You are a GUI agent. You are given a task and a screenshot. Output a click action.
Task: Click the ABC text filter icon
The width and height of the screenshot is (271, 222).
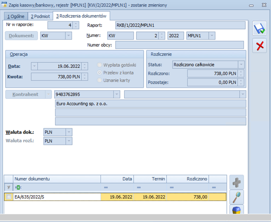18,187
